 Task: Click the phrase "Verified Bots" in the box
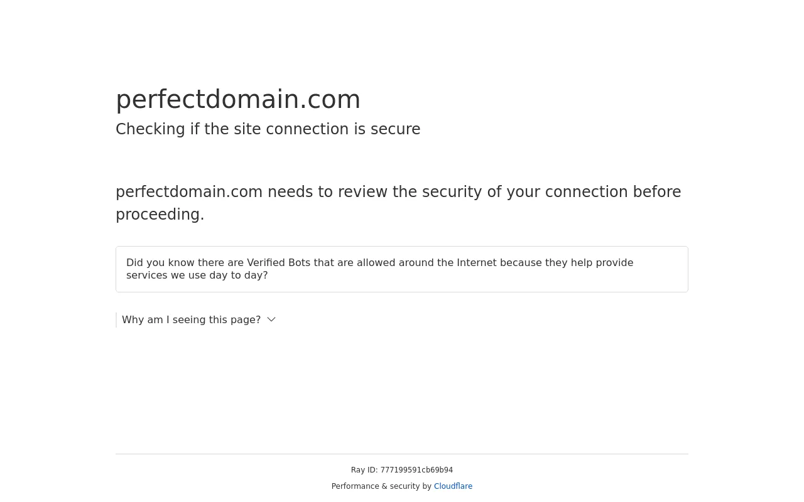pyautogui.click(x=278, y=263)
